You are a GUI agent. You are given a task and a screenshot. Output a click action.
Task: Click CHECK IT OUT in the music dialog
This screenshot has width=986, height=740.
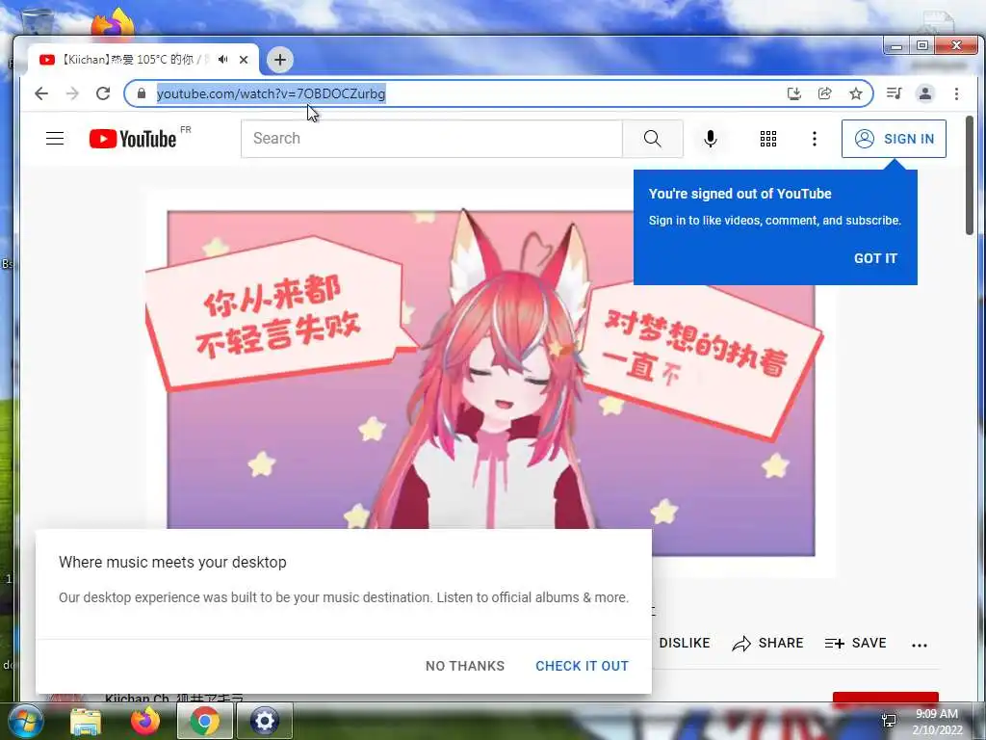pos(582,666)
